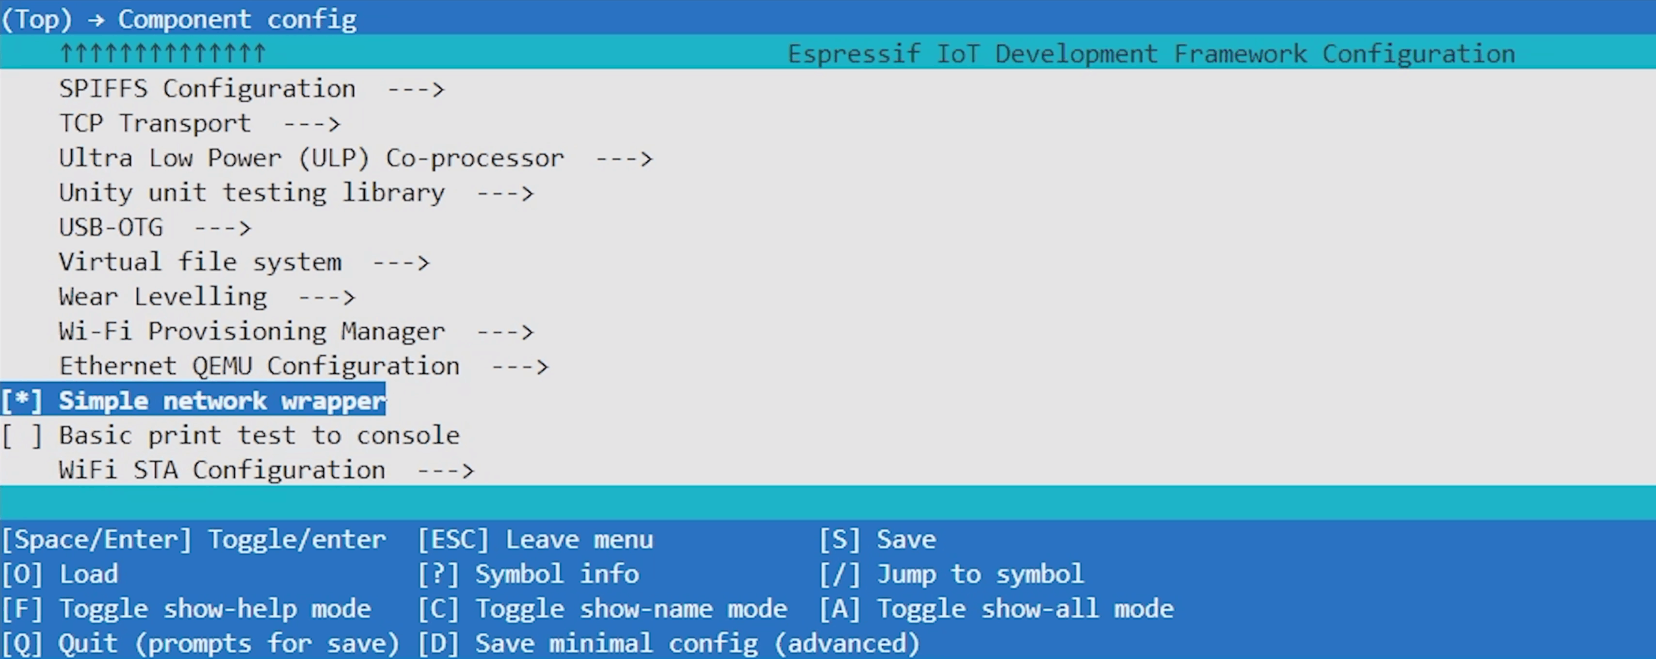1656x659 pixels.
Task: Click the scroll-up arrows indicator row
Action: [x=162, y=53]
